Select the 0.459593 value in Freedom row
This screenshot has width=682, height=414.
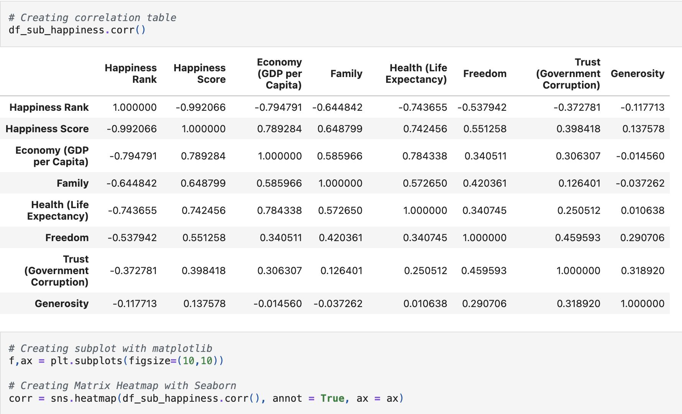(x=578, y=238)
